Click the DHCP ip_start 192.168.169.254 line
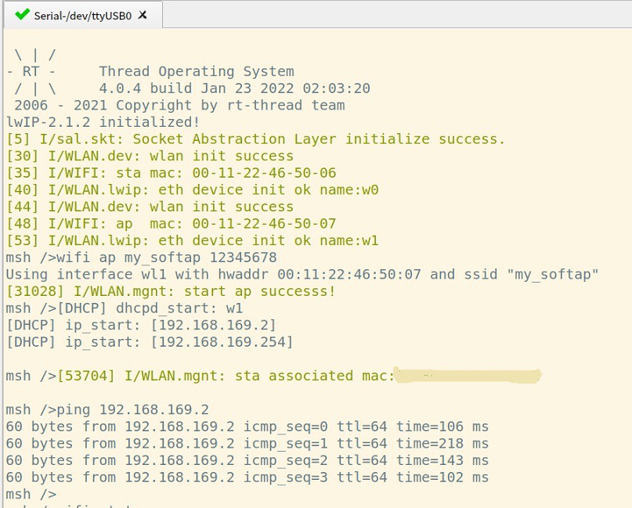 click(150, 342)
